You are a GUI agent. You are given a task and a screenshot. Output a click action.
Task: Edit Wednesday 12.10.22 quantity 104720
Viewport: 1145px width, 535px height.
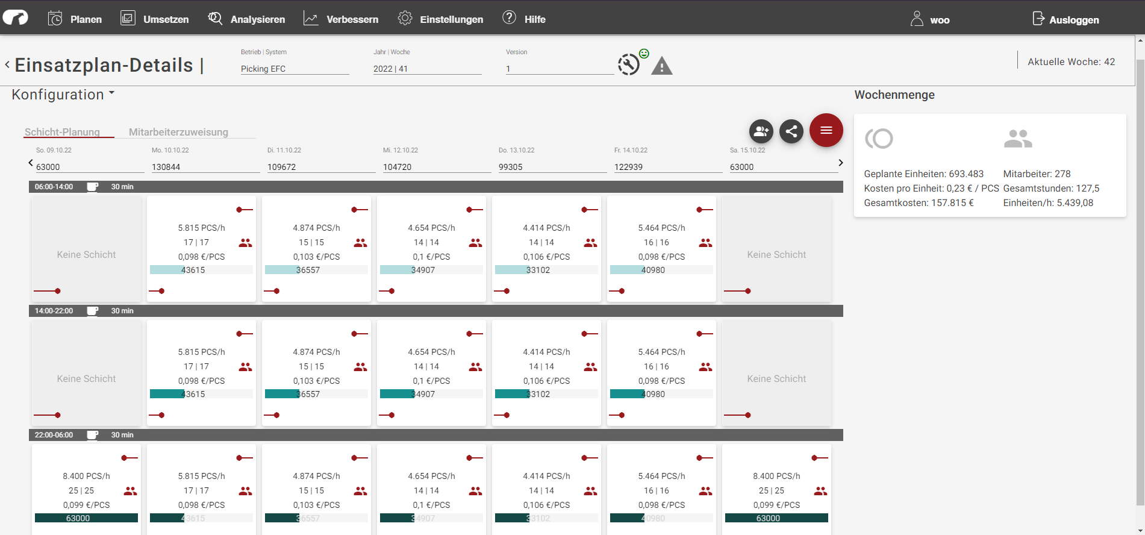click(x=437, y=167)
